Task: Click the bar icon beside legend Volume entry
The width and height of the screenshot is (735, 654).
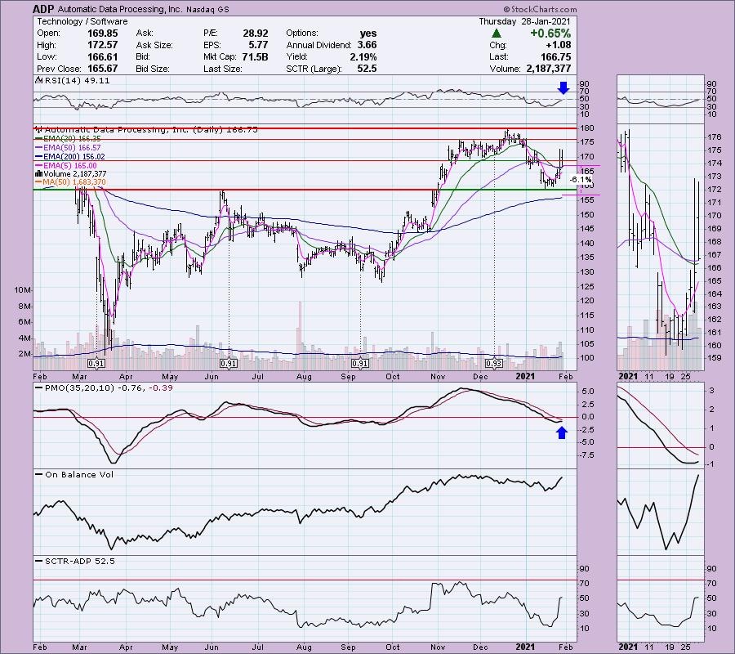Action: click(x=39, y=173)
